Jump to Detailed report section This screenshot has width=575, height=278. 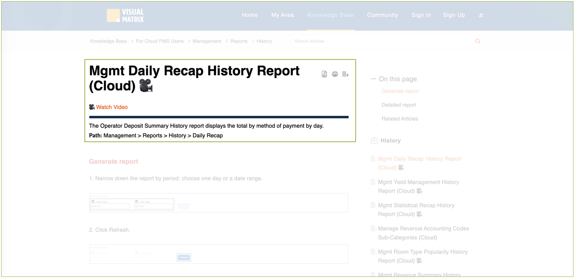[x=399, y=105]
